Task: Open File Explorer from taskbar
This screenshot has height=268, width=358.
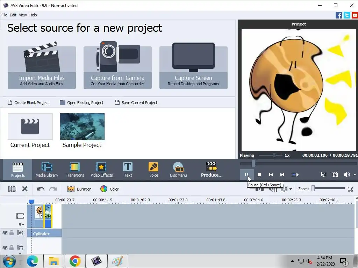Action: coord(53,261)
